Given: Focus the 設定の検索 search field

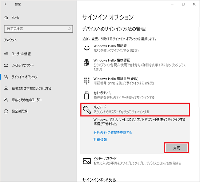Looking at the screenshot, I should coord(39,29).
